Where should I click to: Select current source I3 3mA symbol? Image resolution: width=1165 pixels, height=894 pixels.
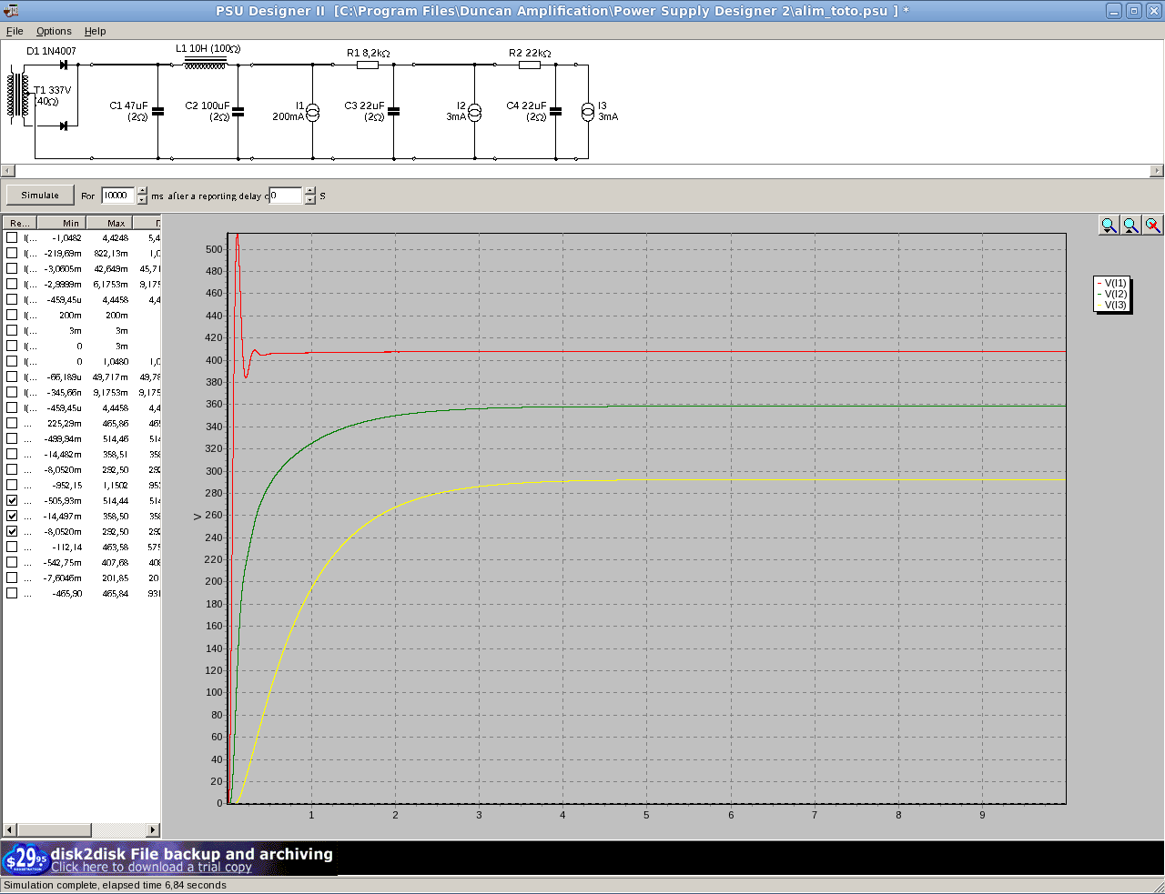click(588, 112)
